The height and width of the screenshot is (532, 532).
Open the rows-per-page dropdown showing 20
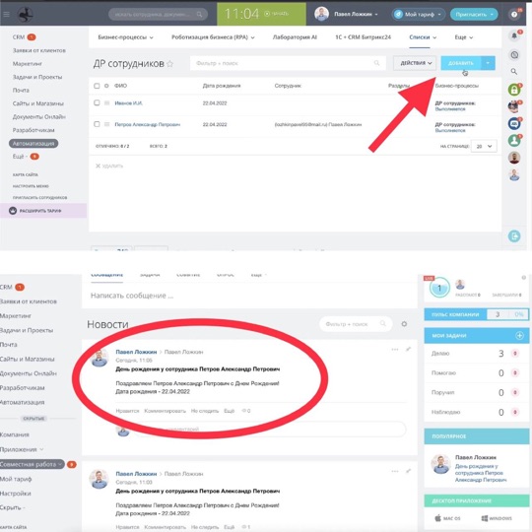click(484, 146)
